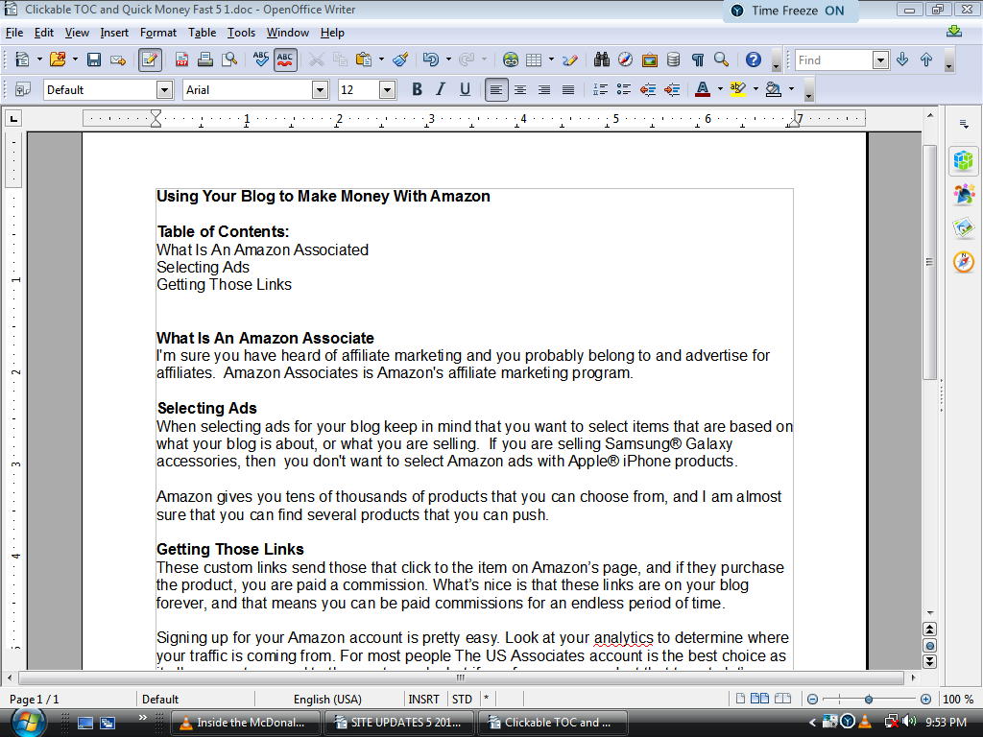Viewport: 983px width, 737px height.
Task: Toggle Italic formatting
Action: coord(441,89)
